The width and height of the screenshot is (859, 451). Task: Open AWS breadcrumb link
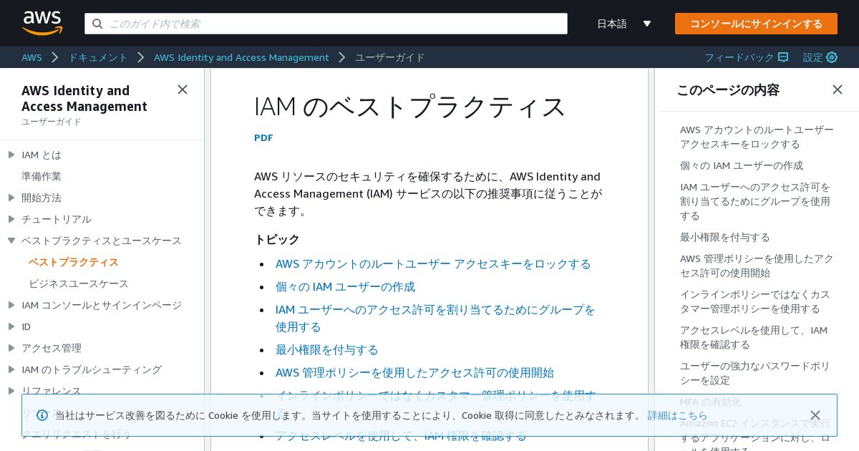tap(31, 57)
